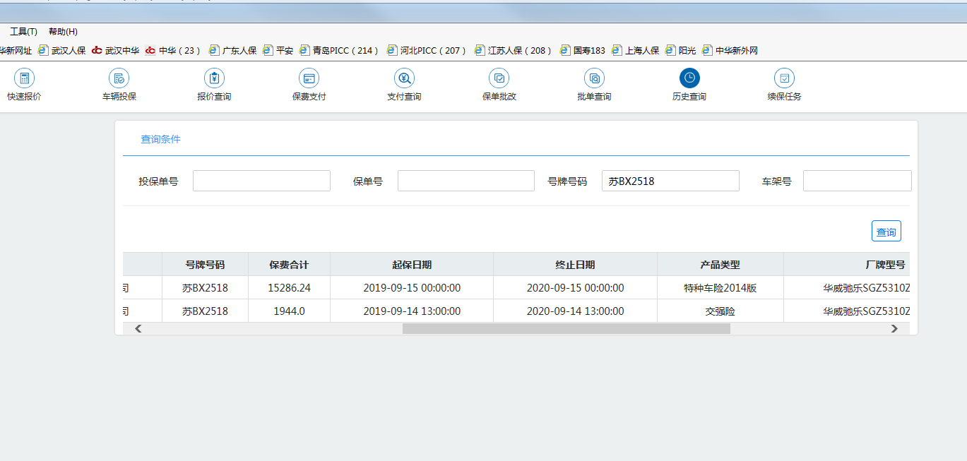Select the 特种车险2014版 table row cell
The height and width of the screenshot is (461, 967).
[720, 288]
